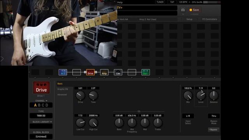
Task: Select channel A
Action: click(x=35, y=105)
